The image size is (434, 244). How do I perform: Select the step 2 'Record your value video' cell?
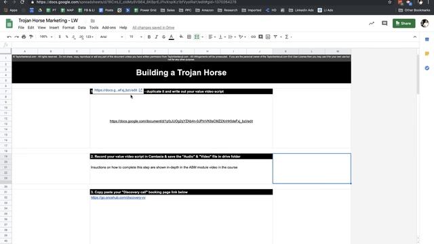point(181,157)
